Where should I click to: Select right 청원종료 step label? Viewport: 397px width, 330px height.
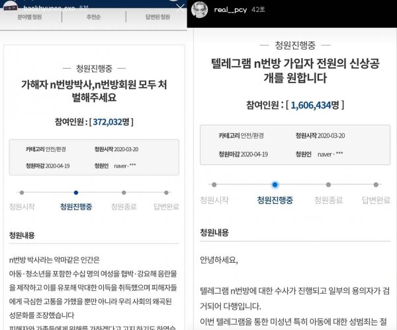click(329, 200)
